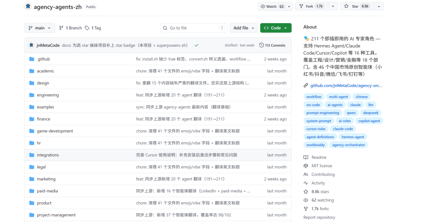Click the link chain icon in About
The image size is (424, 223).
pos(306,86)
